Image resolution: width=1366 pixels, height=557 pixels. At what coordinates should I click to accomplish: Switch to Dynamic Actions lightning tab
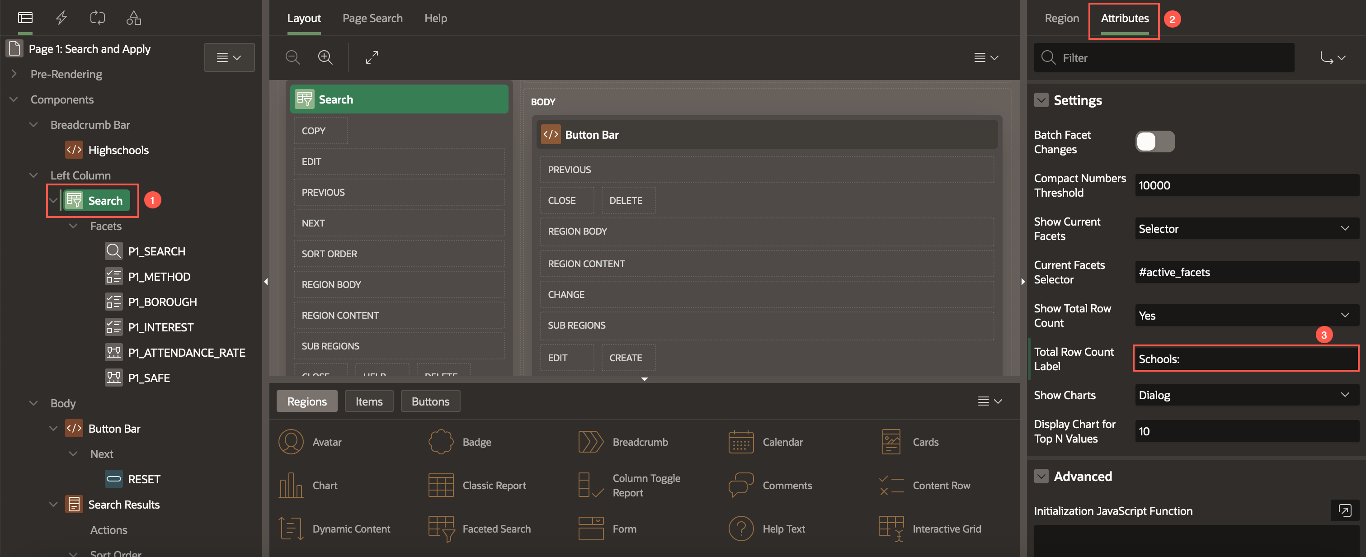coord(61,18)
